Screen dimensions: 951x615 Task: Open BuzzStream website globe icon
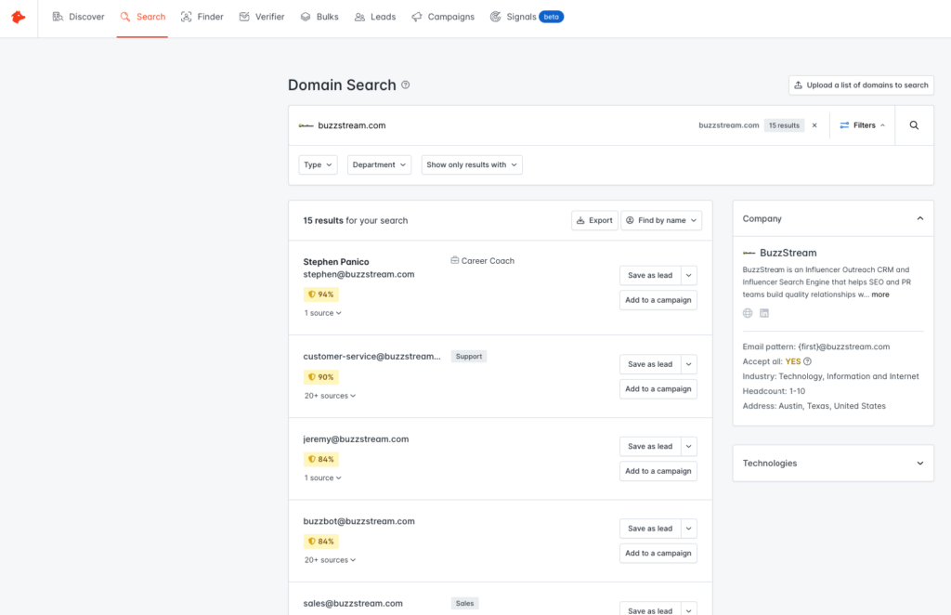pyautogui.click(x=748, y=313)
